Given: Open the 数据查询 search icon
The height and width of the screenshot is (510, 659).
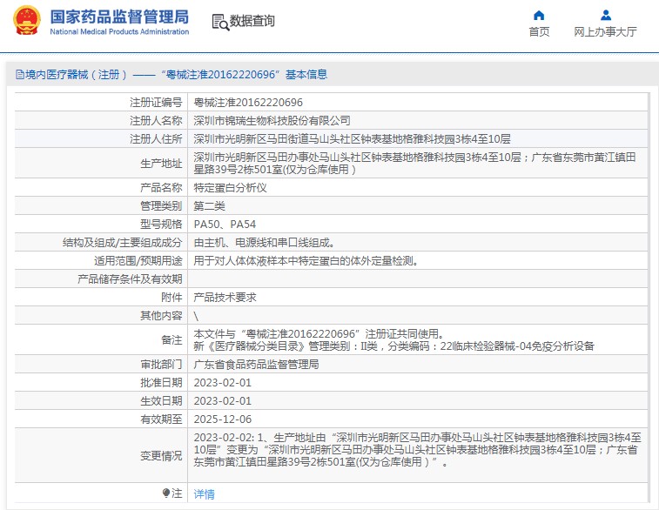Looking at the screenshot, I should point(220,22).
